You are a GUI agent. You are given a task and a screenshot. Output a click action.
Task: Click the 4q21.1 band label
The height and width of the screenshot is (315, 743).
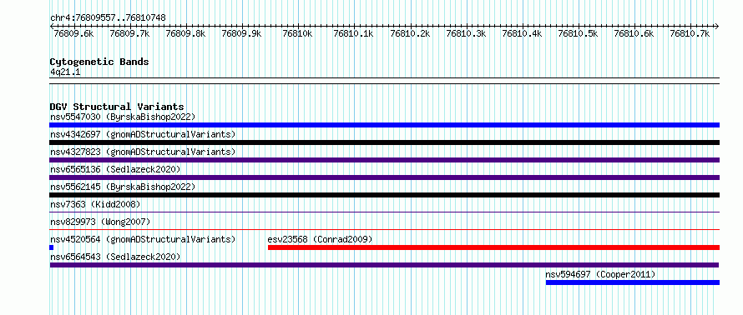pyautogui.click(x=65, y=72)
